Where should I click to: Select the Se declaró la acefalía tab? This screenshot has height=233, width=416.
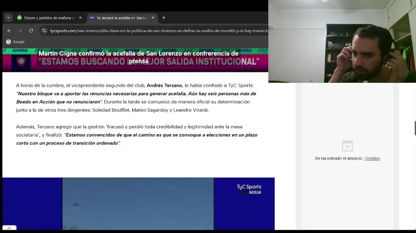(122, 18)
